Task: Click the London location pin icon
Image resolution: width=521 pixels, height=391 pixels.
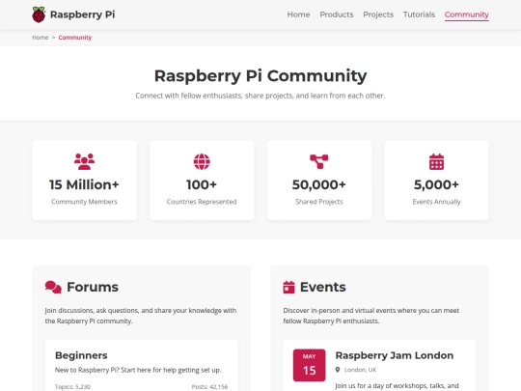Action: (x=338, y=370)
